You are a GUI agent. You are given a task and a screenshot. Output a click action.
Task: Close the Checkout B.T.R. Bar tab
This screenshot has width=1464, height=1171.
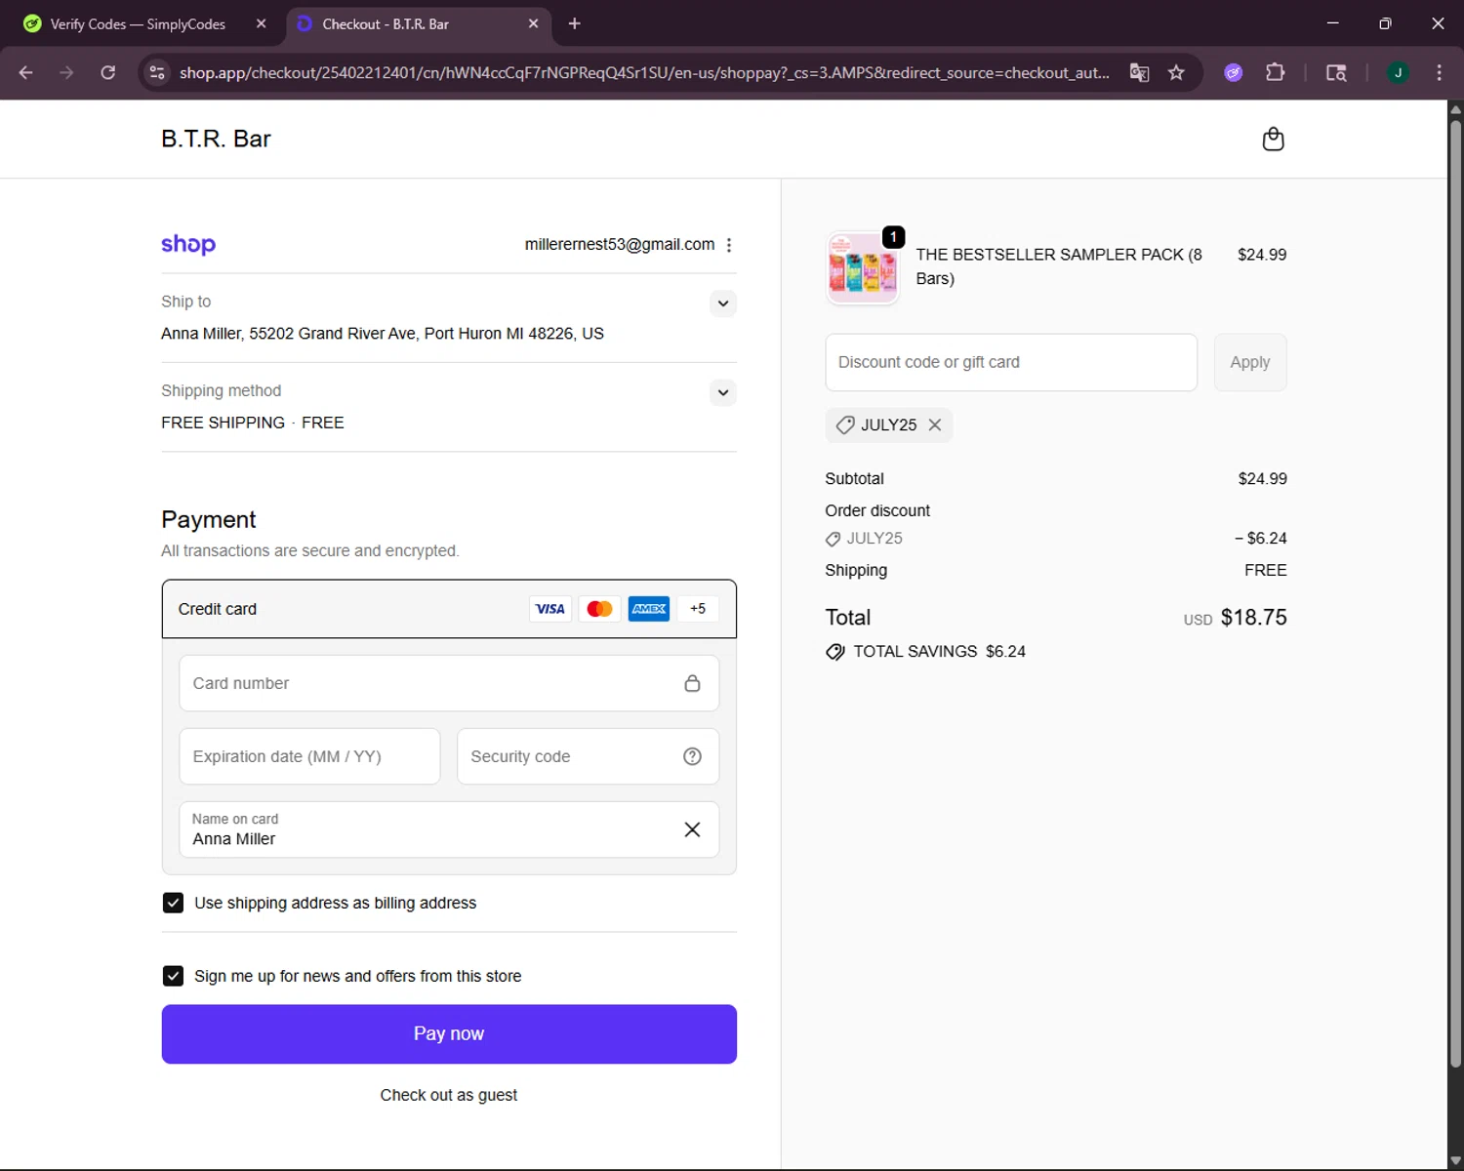point(533,23)
